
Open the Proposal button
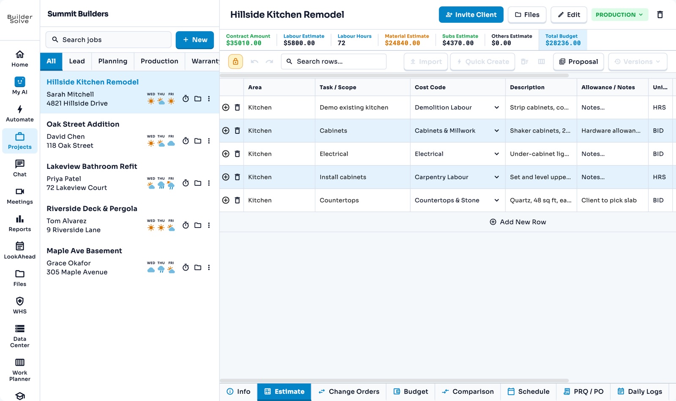tap(578, 62)
